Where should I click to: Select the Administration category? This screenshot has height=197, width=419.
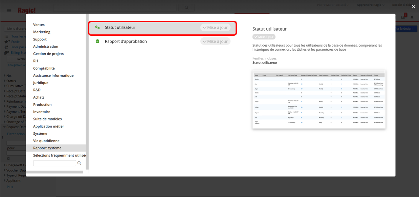tap(46, 47)
